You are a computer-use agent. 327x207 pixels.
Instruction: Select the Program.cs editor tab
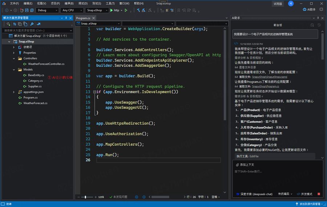tap(83, 18)
